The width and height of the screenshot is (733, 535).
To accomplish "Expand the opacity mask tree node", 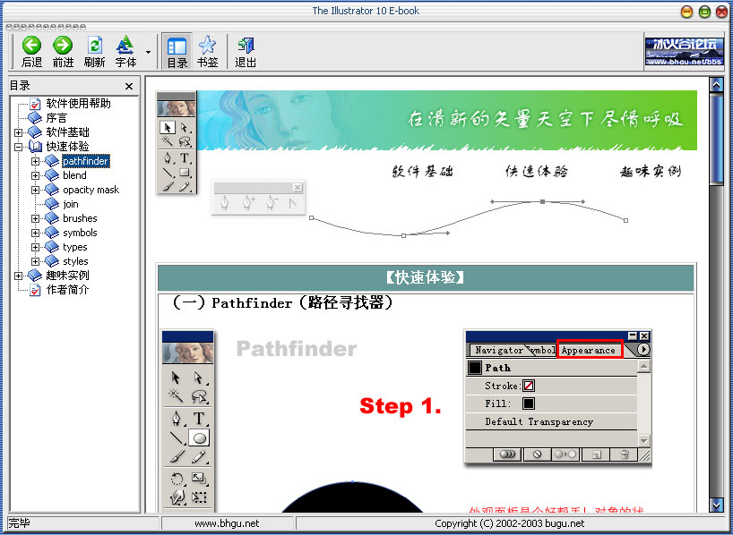I will coord(35,190).
